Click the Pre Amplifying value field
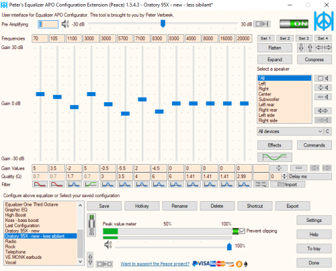 pyautogui.click(x=48, y=24)
